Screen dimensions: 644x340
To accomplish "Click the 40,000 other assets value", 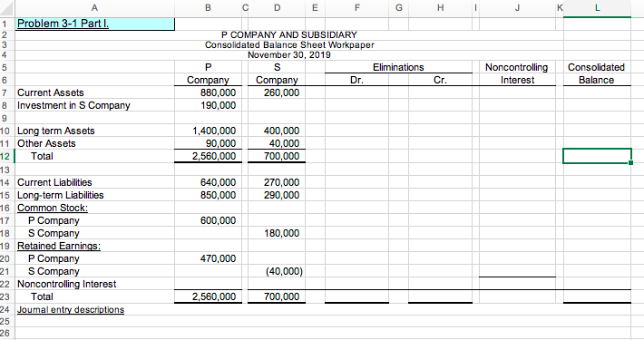I will [284, 144].
